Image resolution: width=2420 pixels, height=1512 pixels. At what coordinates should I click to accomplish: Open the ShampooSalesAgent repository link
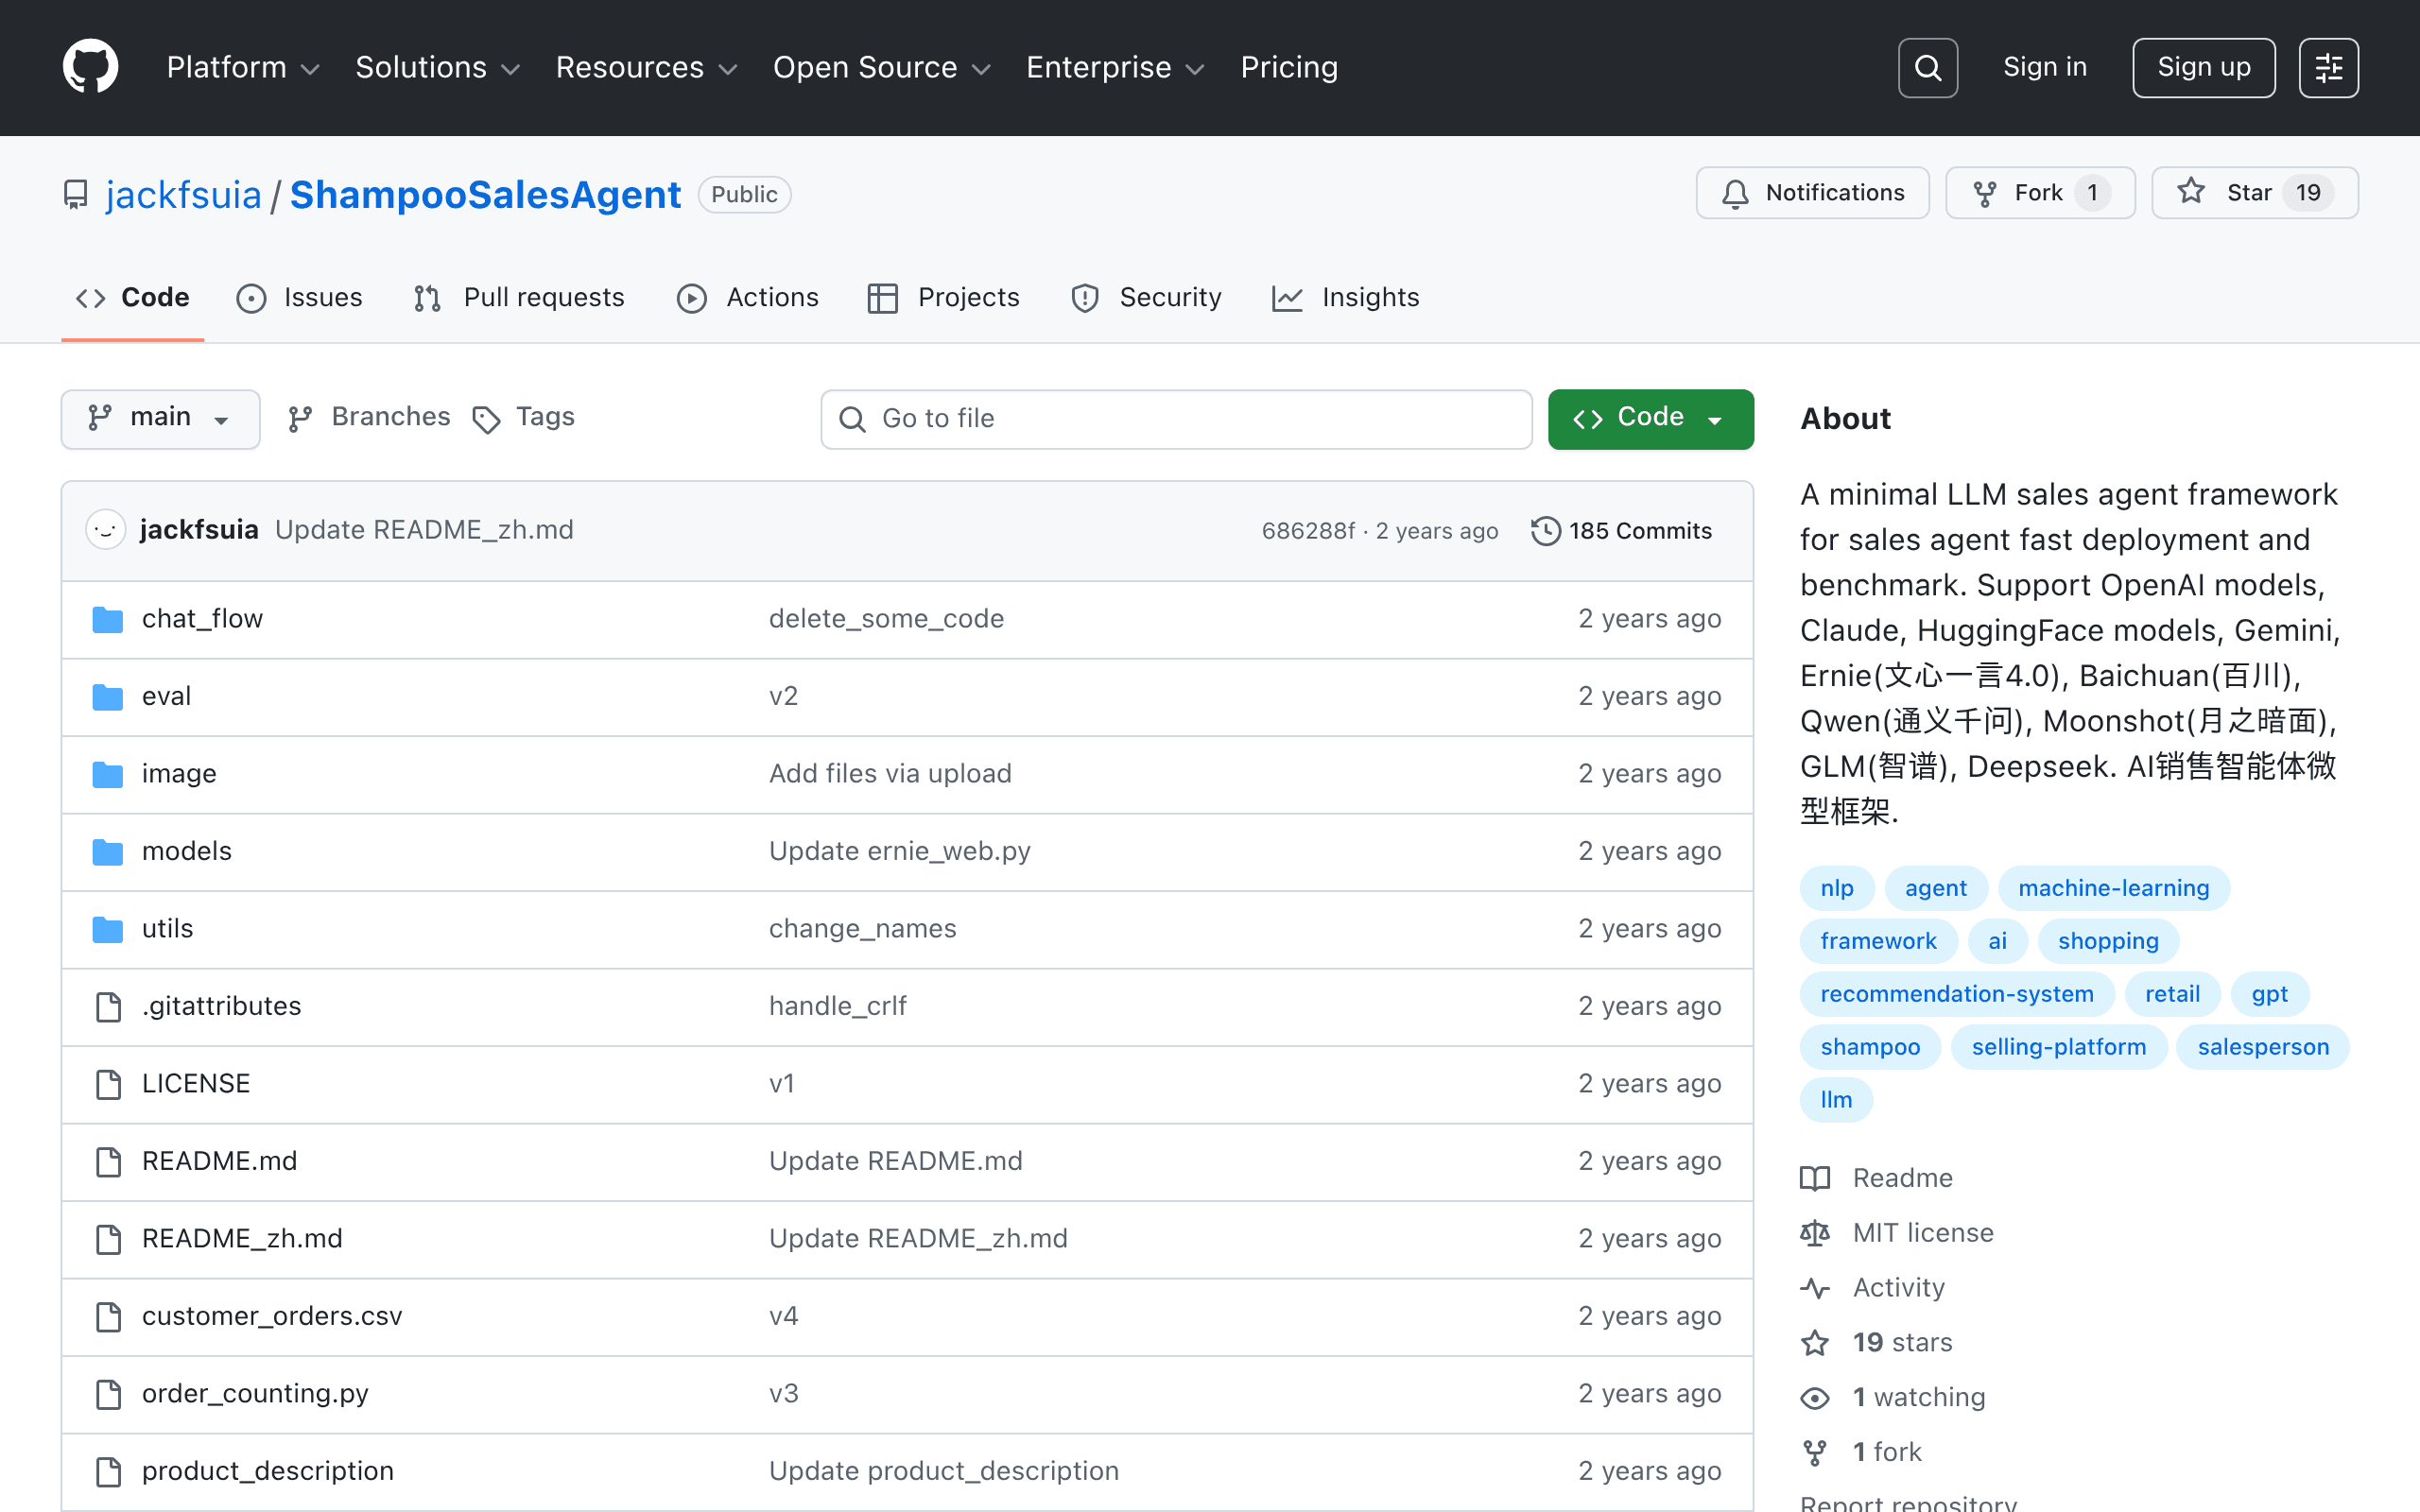point(485,195)
